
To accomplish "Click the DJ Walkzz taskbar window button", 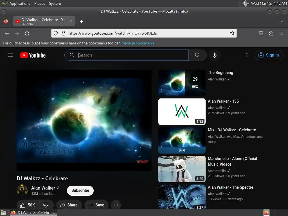I will click(33, 213).
